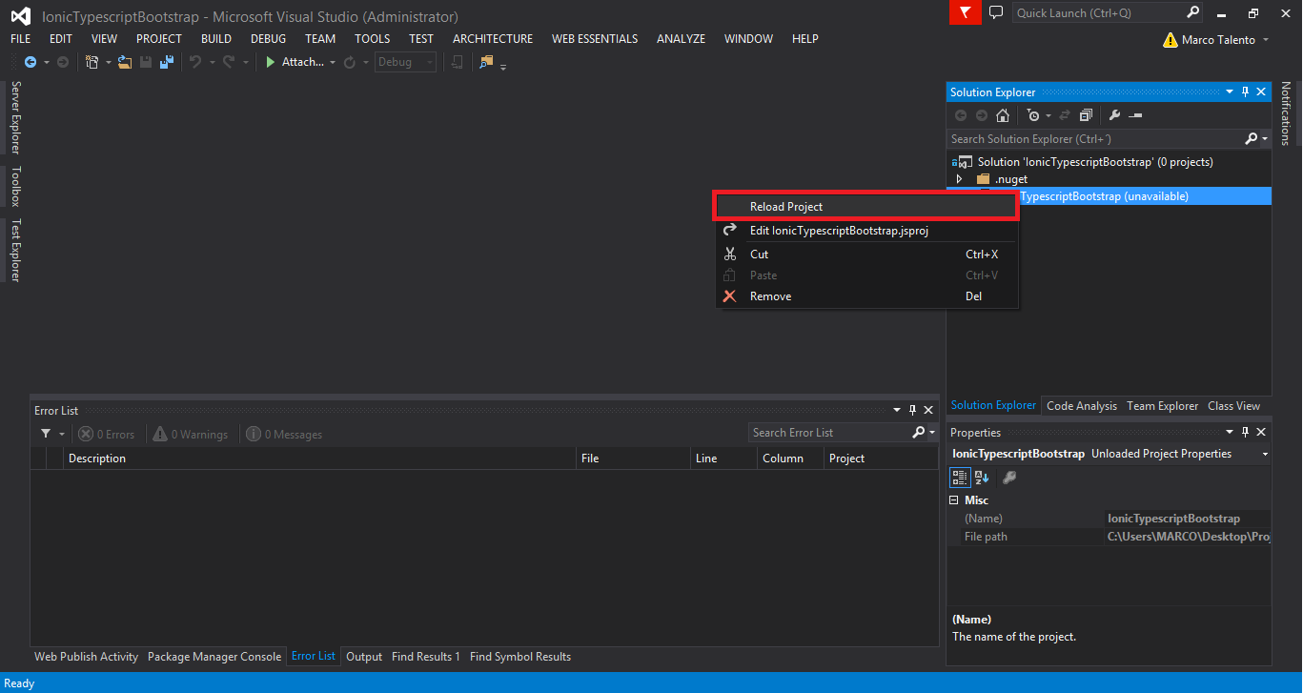Expand the .nuget folder

pos(959,179)
